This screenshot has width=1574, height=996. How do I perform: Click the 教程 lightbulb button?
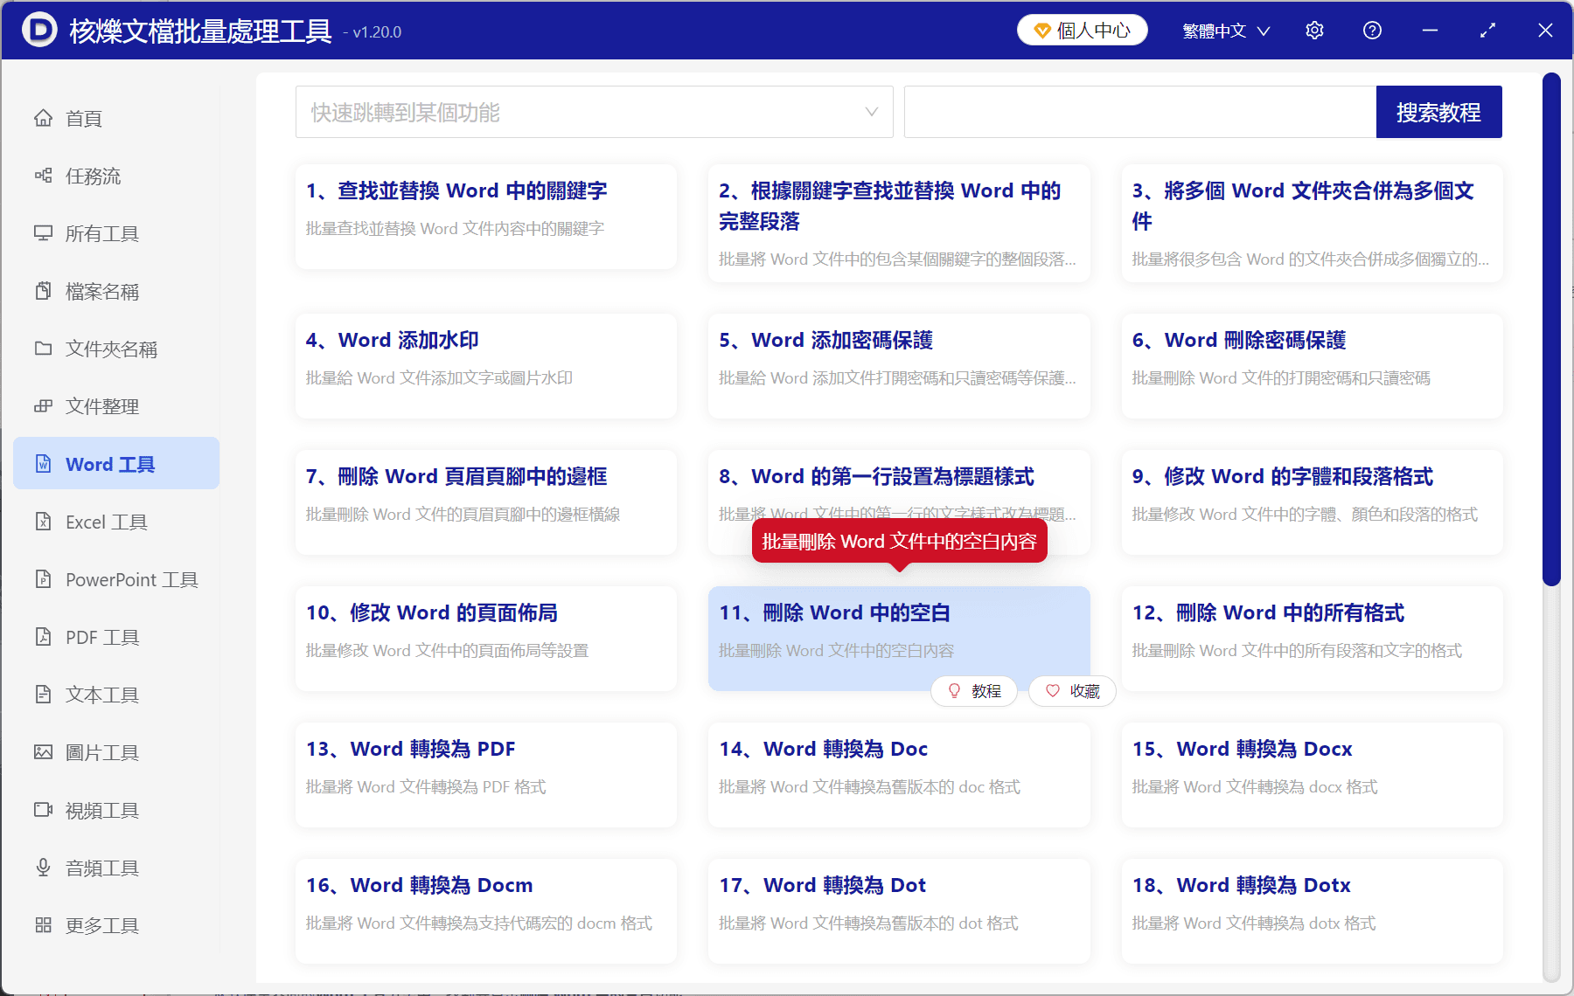click(974, 691)
